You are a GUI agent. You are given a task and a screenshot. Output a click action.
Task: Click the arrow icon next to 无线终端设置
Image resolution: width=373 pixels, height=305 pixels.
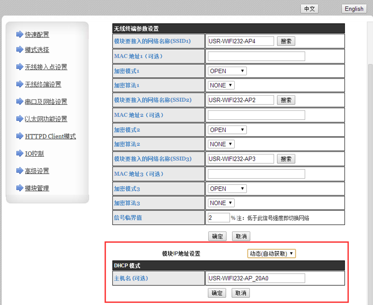click(x=19, y=84)
